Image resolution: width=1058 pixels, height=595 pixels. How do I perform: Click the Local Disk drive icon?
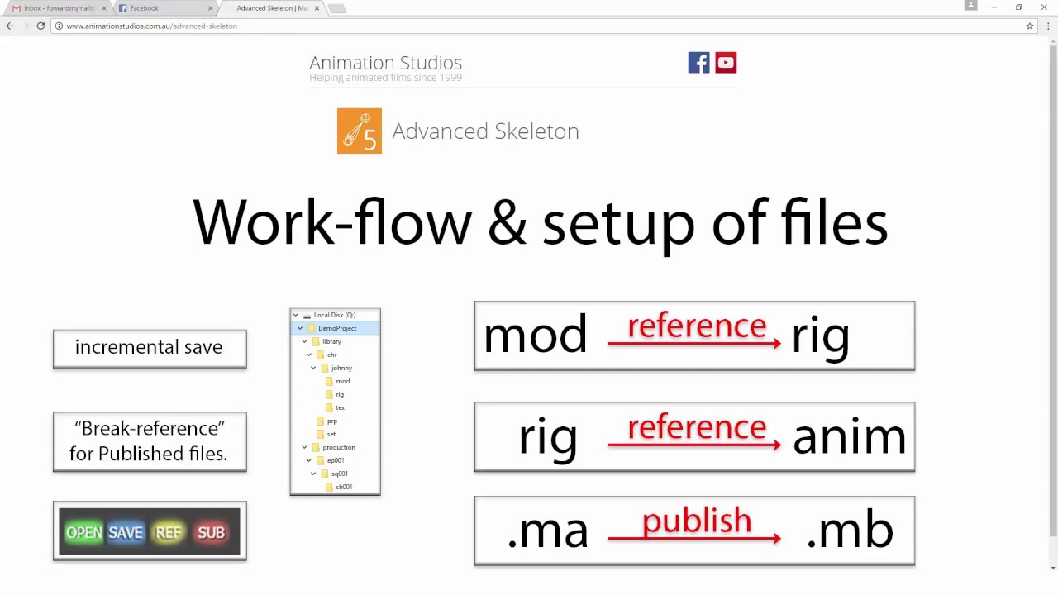click(x=307, y=315)
